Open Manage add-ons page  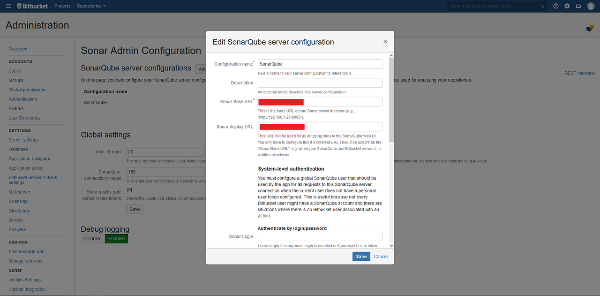[x=25, y=261]
